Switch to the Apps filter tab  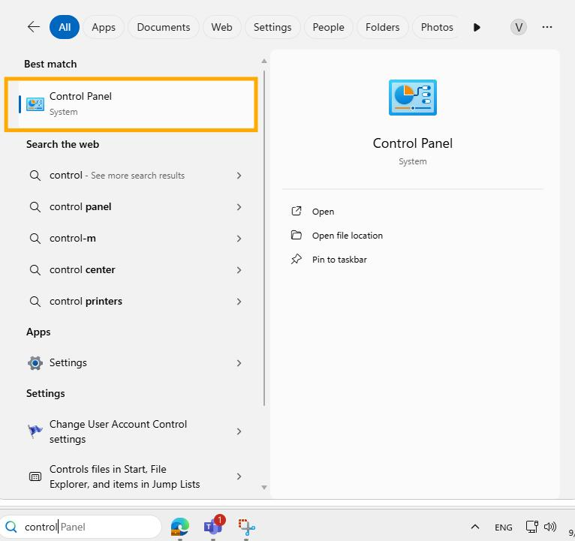tap(104, 27)
